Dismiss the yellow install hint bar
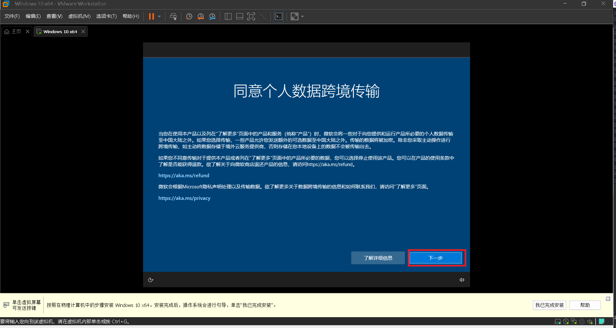The height and width of the screenshot is (328, 616). [x=608, y=299]
